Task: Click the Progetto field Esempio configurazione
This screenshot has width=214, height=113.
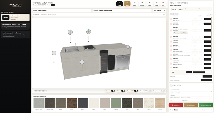Action: click(x=122, y=10)
